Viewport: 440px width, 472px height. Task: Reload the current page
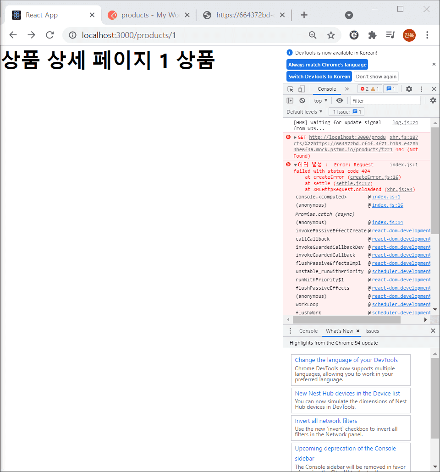coord(50,35)
